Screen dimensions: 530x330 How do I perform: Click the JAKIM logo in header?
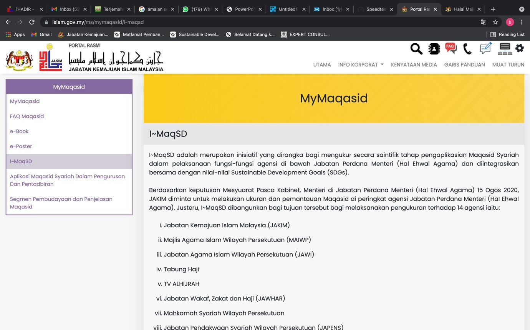pyautogui.click(x=51, y=57)
